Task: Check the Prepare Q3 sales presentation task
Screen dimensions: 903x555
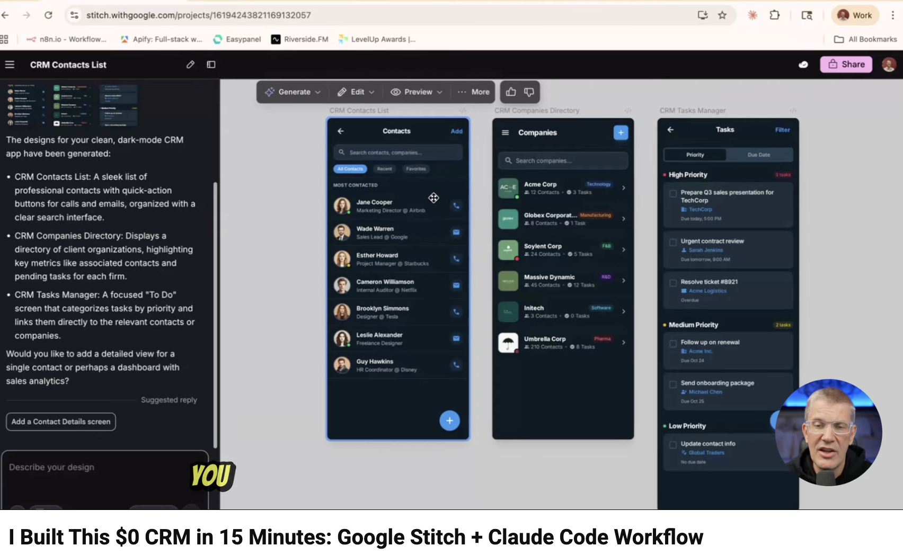Action: [x=672, y=193]
